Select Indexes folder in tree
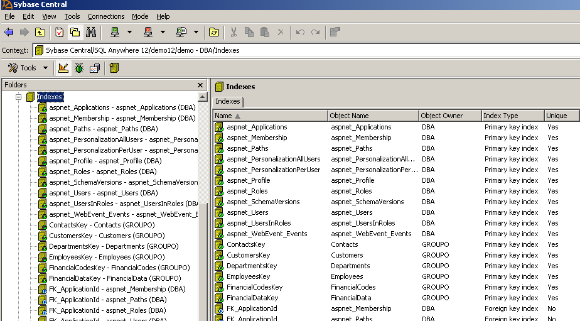 coord(50,97)
